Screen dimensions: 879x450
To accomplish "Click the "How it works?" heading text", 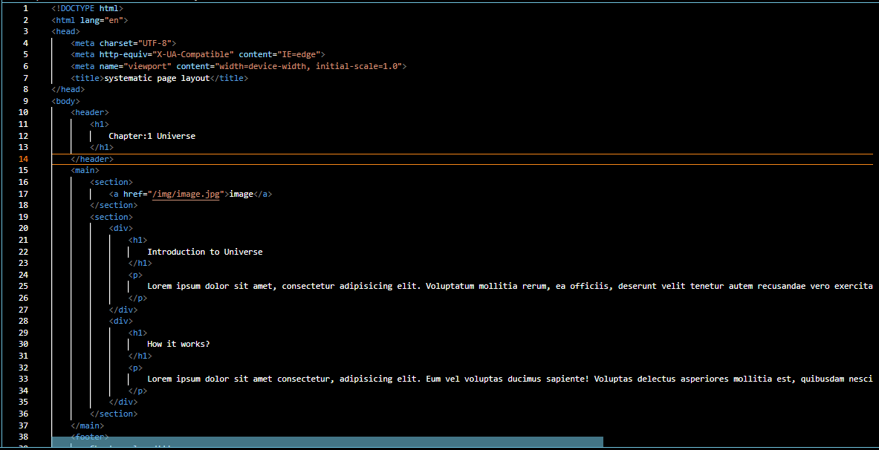I will pos(178,344).
